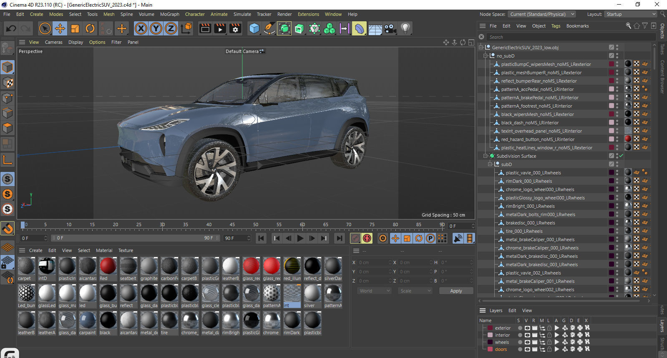This screenshot has width=667, height=358.
Task: Open the Spline Pen tool
Action: (x=269, y=28)
